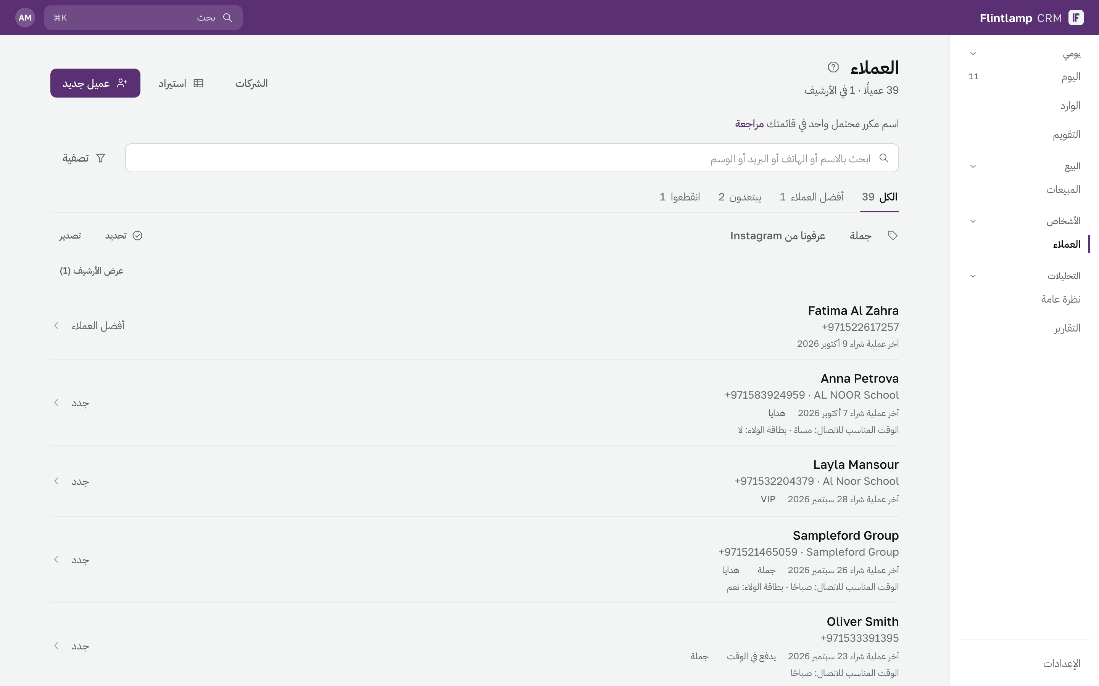This screenshot has width=1099, height=686.
Task: Switch to the انقطعوا 1 tab
Action: 680,197
